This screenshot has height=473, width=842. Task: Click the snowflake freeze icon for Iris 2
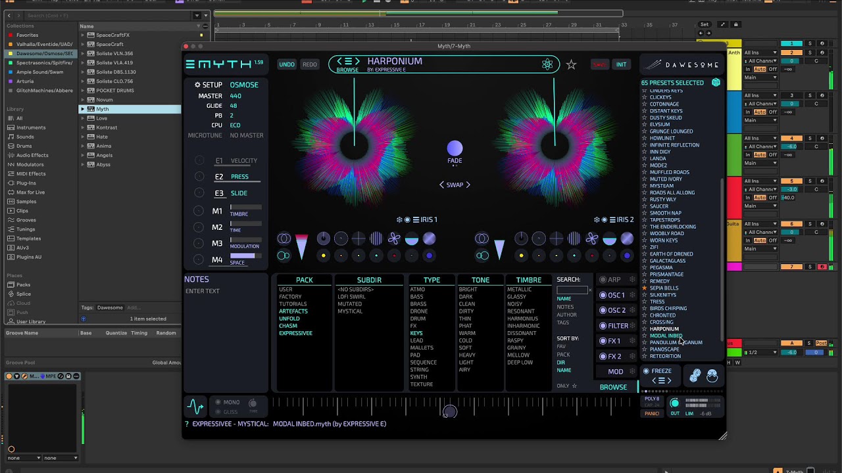pos(597,220)
